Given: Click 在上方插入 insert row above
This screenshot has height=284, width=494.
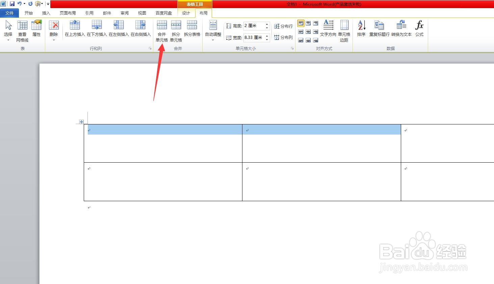Looking at the screenshot, I should coord(75,28).
